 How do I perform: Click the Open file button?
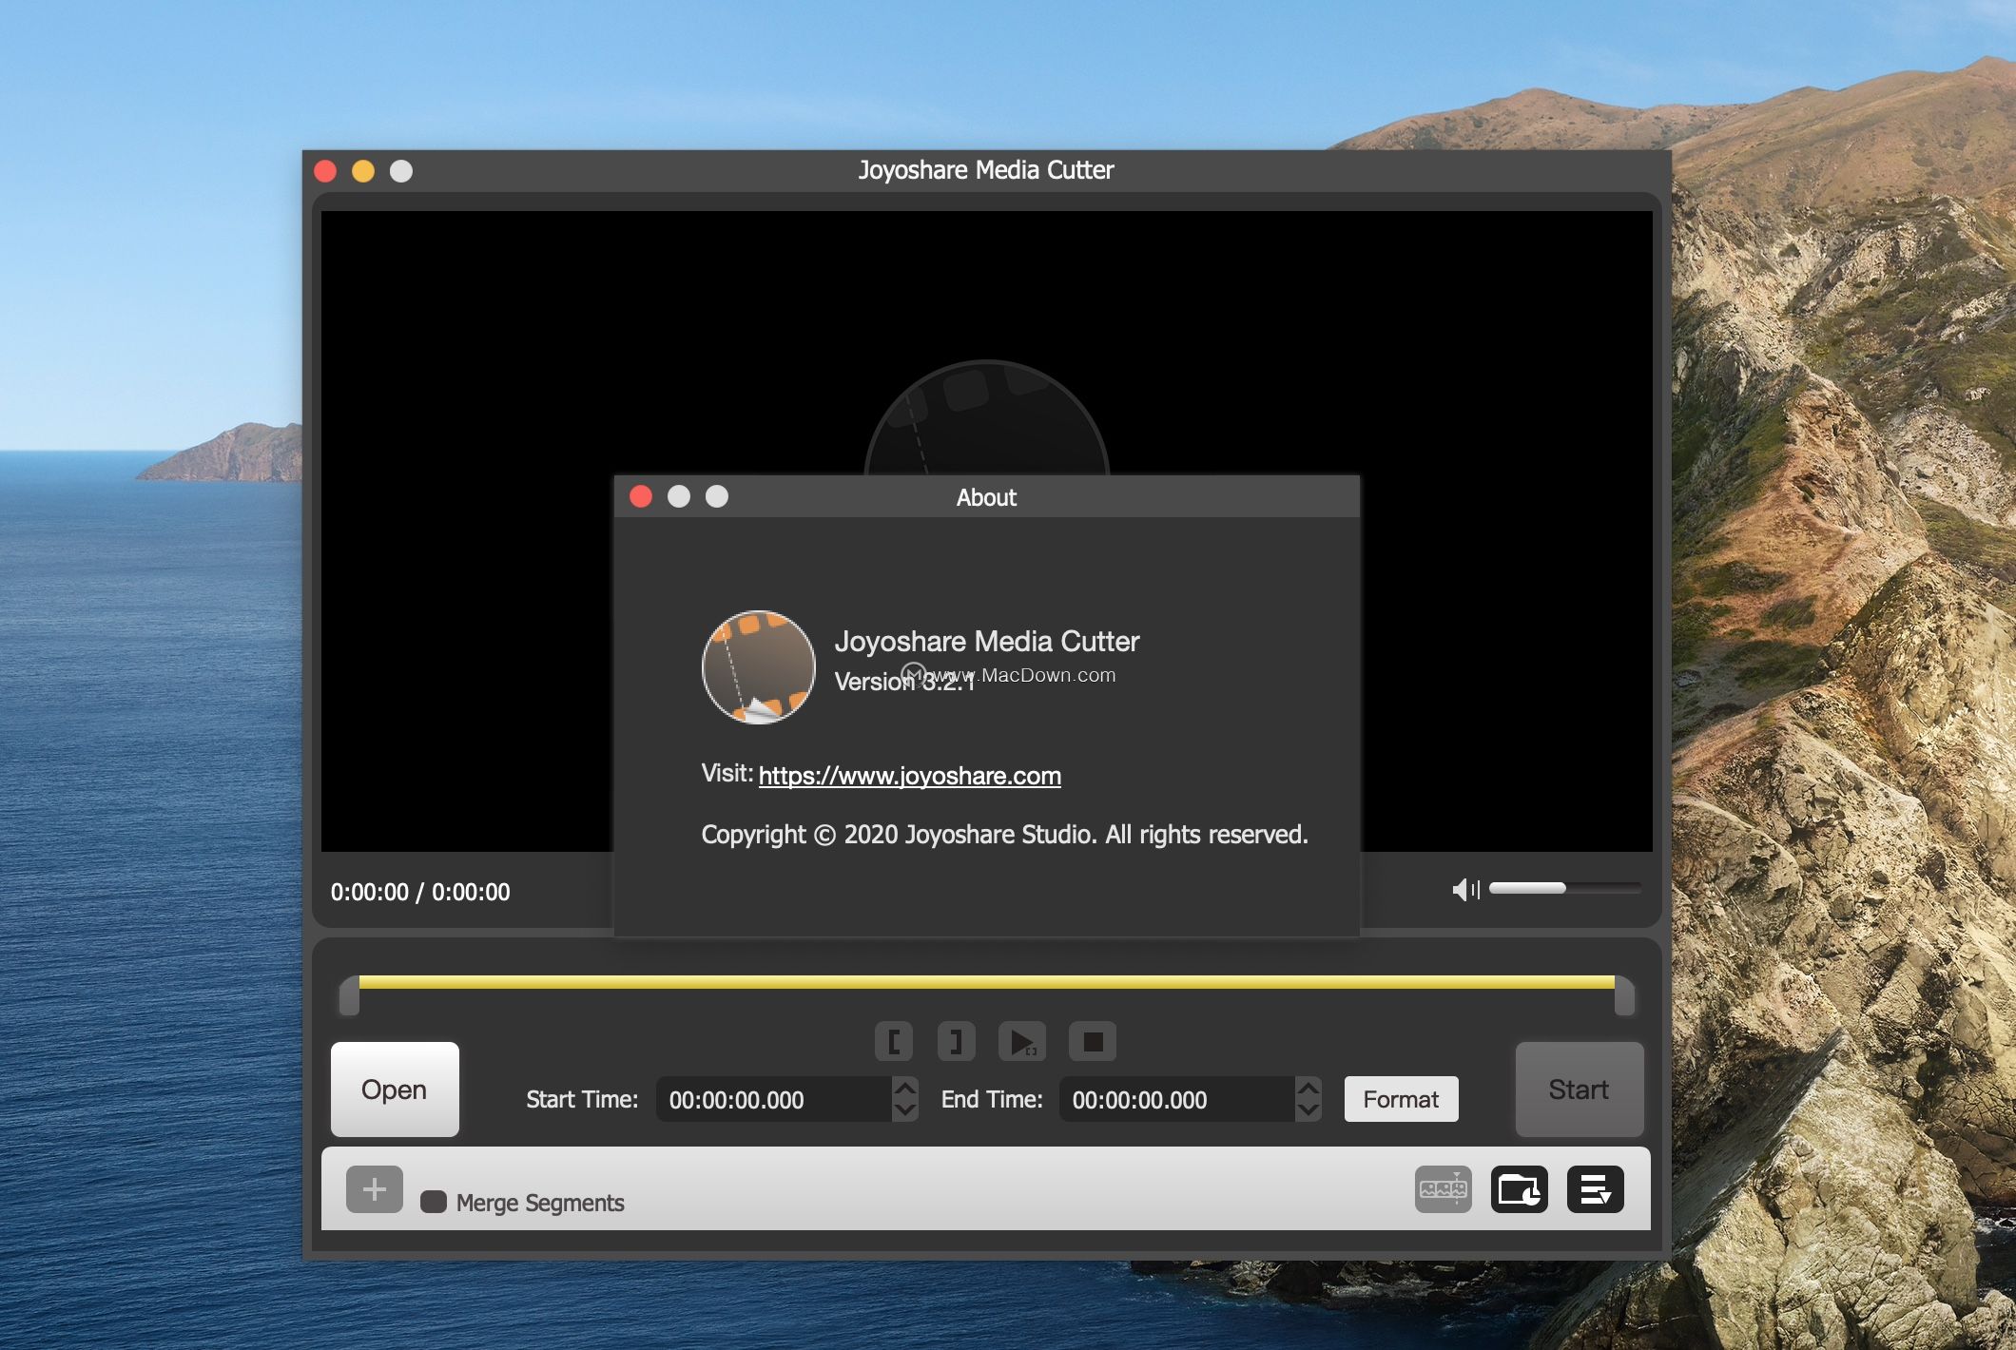click(395, 1090)
